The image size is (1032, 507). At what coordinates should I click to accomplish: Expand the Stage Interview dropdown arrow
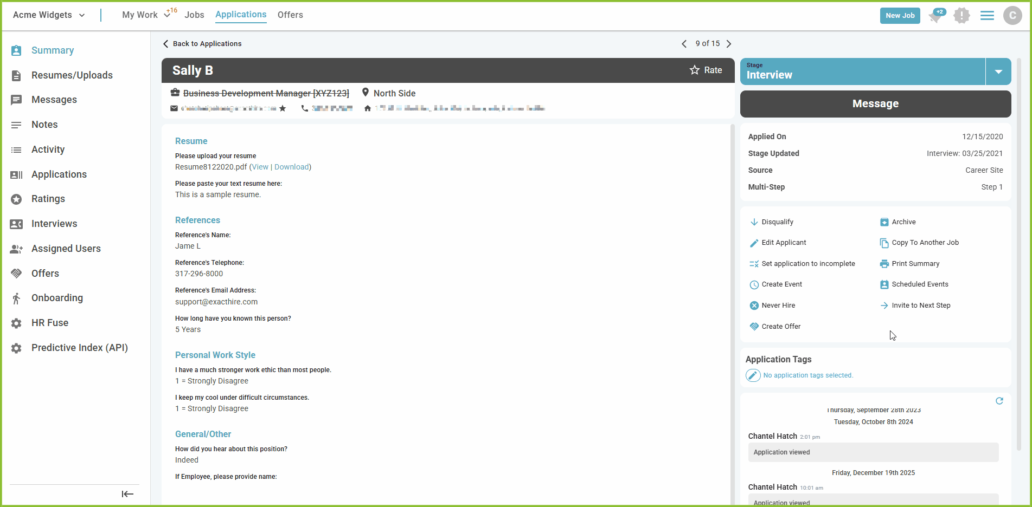[x=998, y=71]
